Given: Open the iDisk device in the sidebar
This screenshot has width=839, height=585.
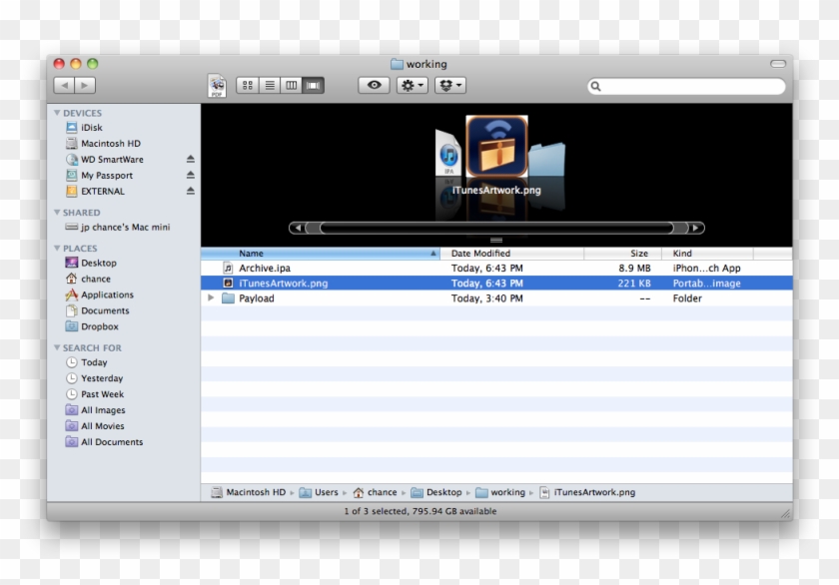Looking at the screenshot, I should point(90,127).
